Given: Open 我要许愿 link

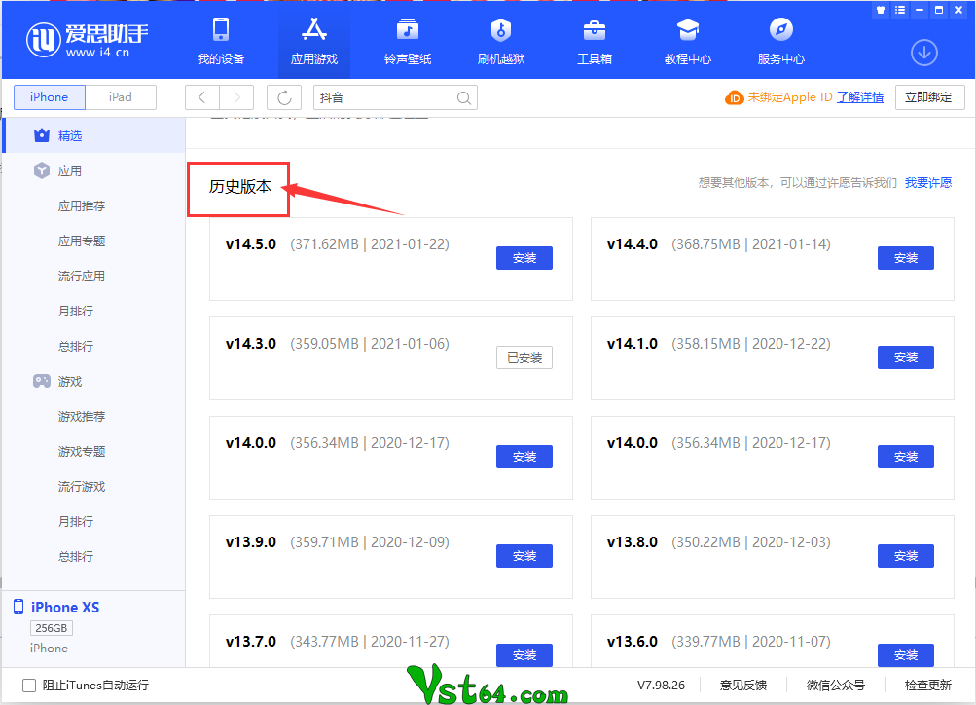Looking at the screenshot, I should (928, 182).
